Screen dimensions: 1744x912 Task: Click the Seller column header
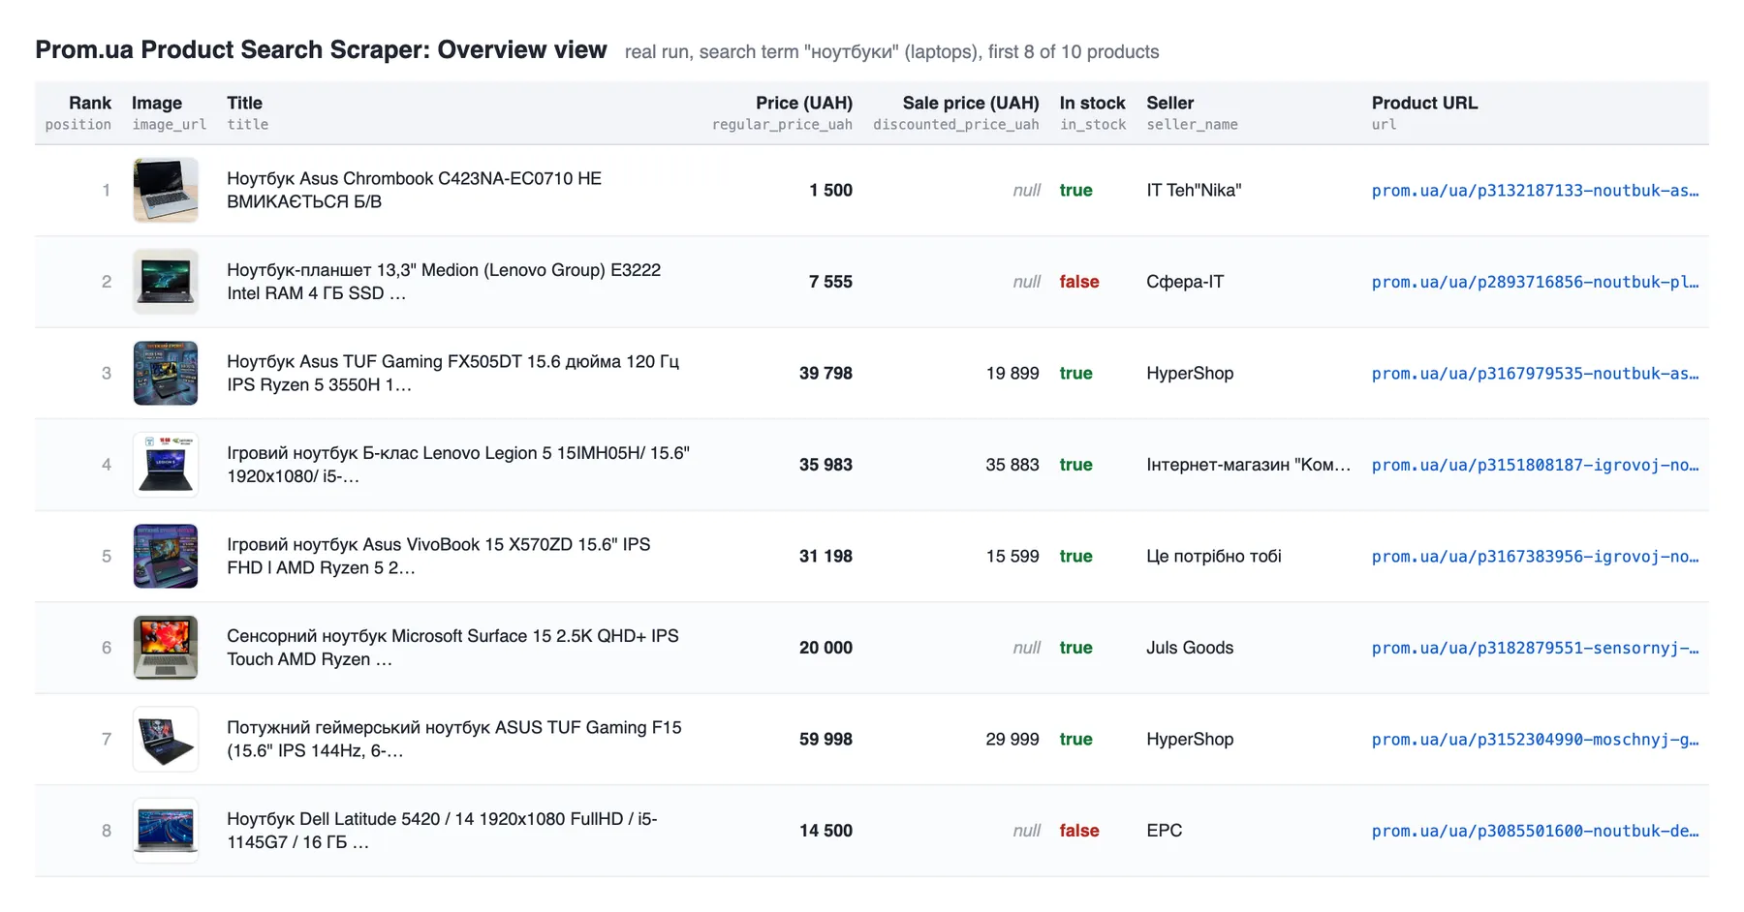(x=1169, y=103)
